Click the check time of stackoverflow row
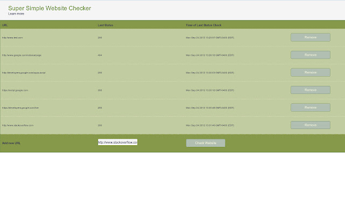 210,125
